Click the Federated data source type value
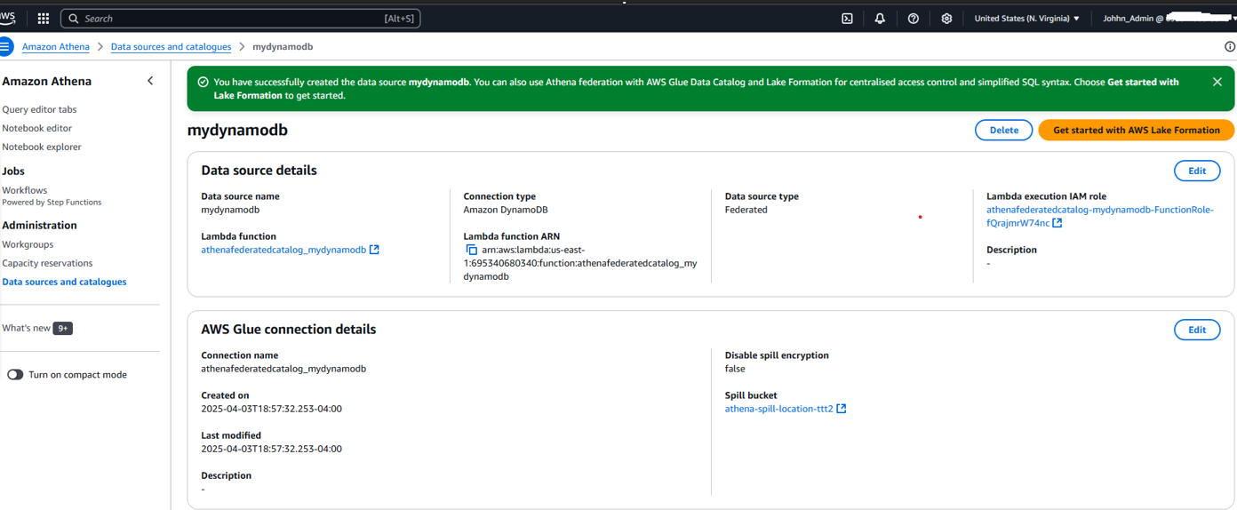The height and width of the screenshot is (510, 1237). pos(746,210)
